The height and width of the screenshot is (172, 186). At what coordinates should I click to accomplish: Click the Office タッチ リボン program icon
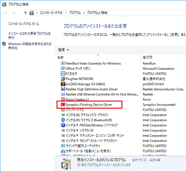tap(63, 68)
